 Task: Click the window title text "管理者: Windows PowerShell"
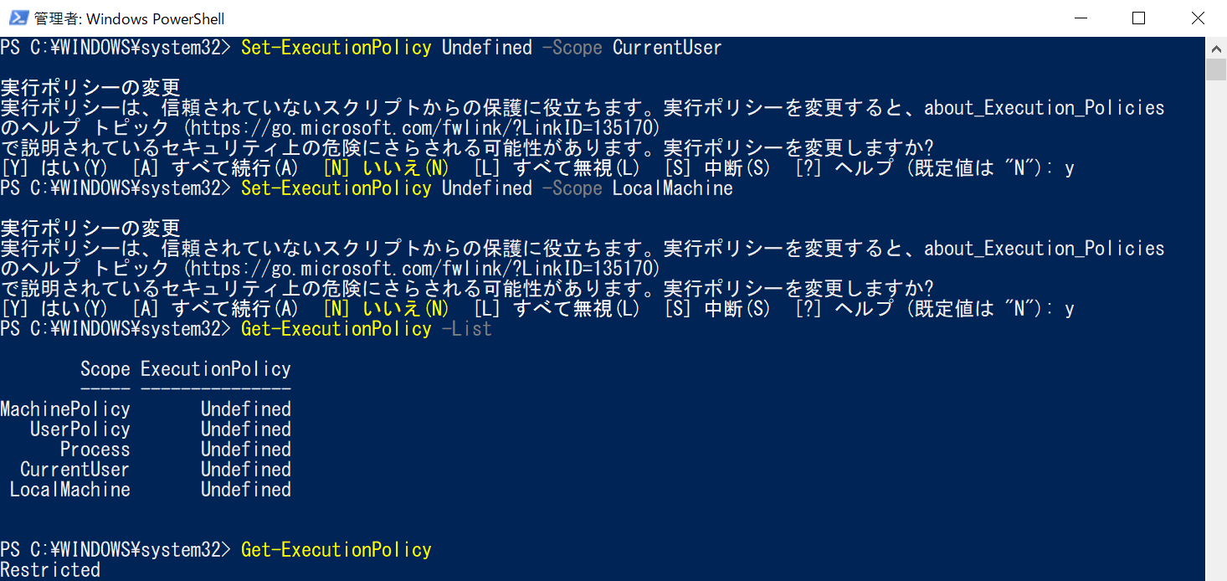click(129, 18)
